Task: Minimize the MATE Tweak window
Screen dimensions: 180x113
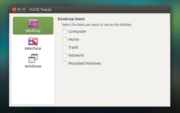Action: (x=19, y=10)
